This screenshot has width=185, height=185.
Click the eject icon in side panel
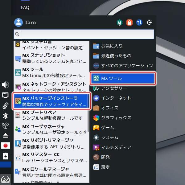[6, 135]
